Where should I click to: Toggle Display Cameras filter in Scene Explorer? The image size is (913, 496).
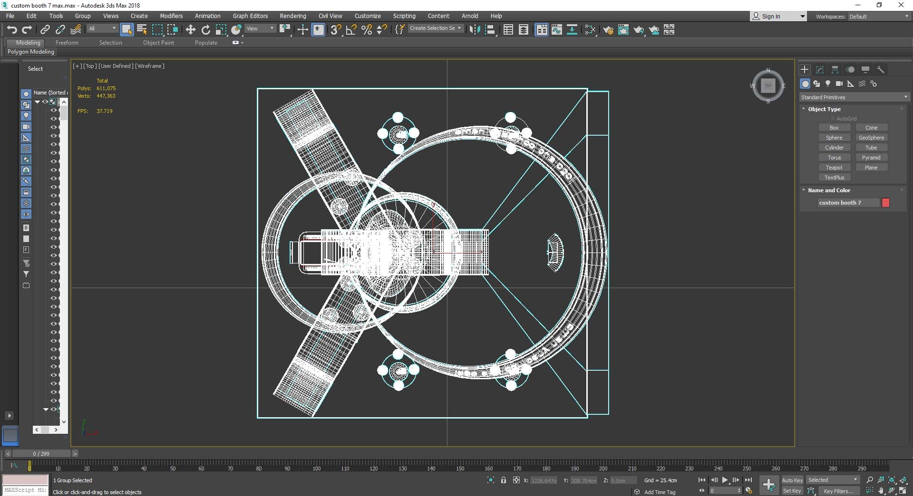[26, 127]
